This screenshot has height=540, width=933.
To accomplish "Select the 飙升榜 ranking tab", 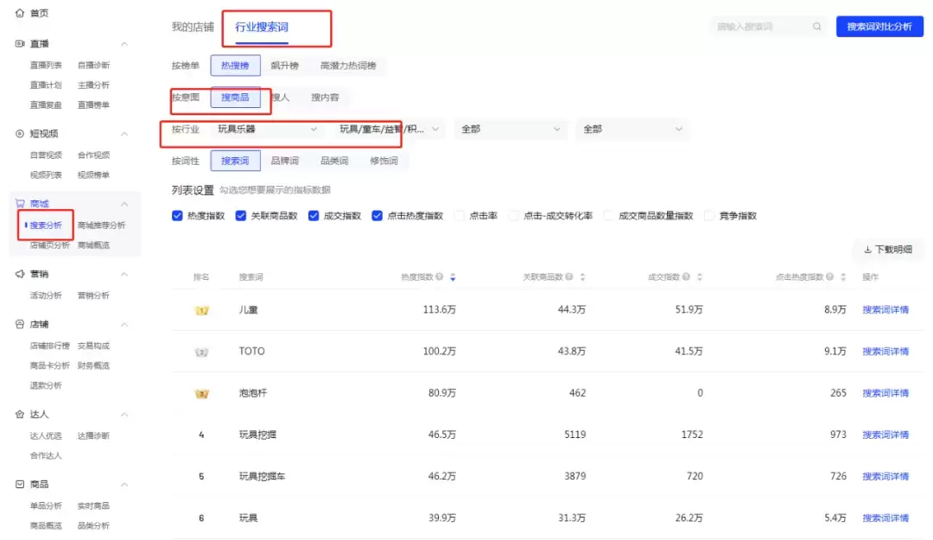I will [x=284, y=66].
